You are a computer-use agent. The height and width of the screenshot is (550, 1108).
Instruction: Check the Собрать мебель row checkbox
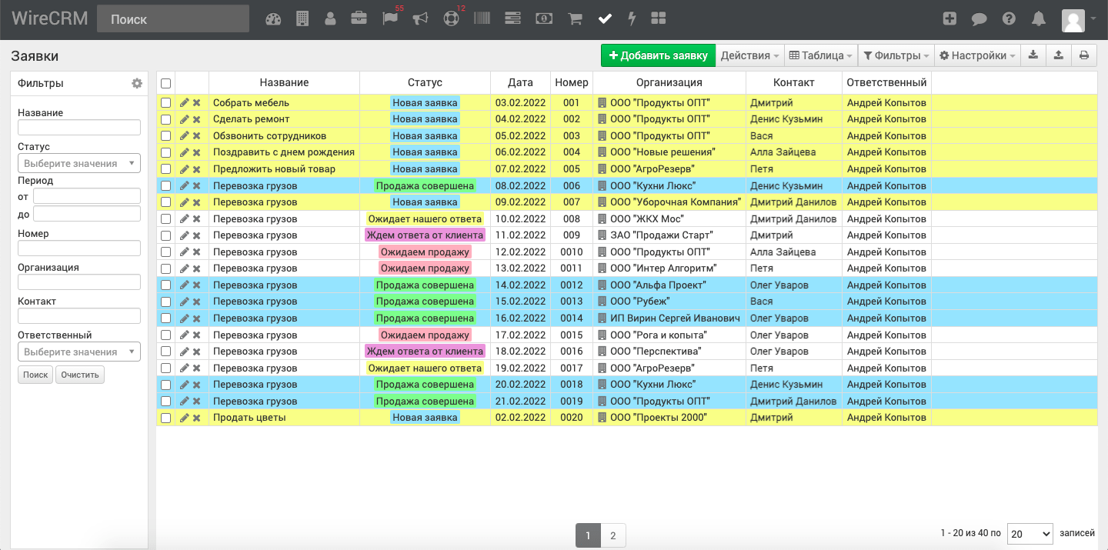point(165,102)
